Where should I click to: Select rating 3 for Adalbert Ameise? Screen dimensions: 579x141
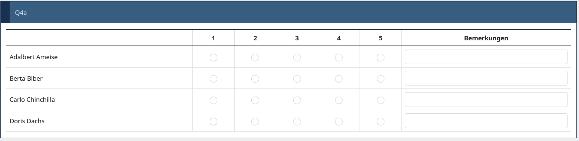(297, 57)
